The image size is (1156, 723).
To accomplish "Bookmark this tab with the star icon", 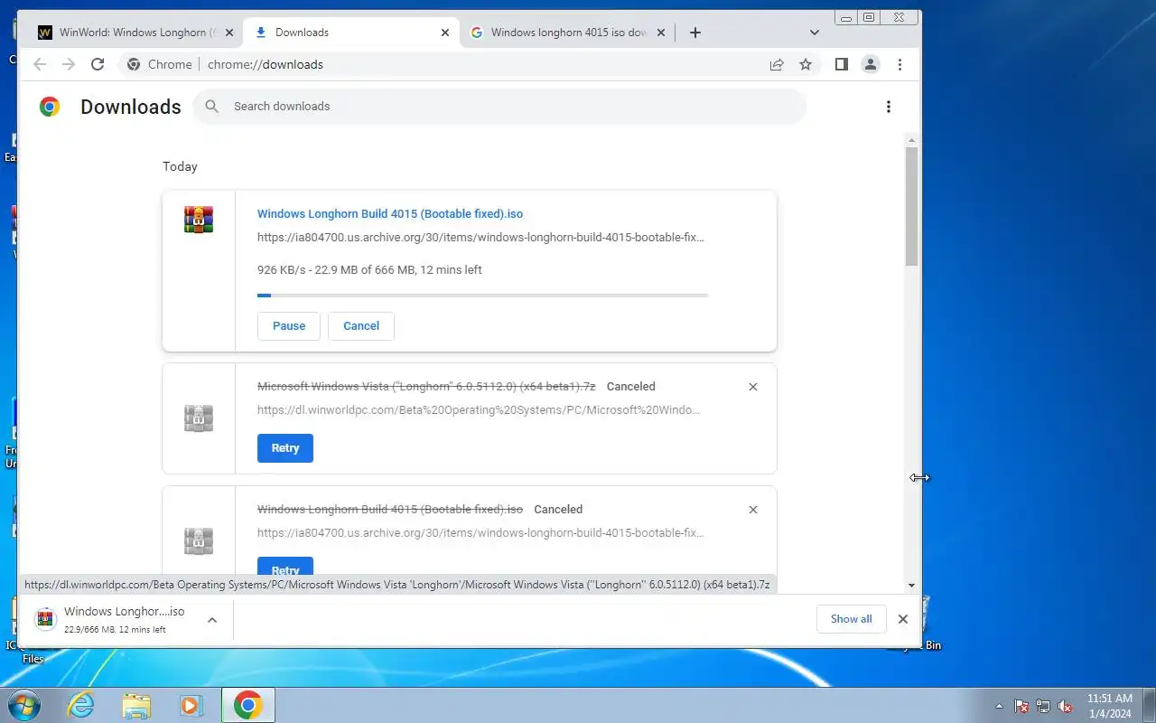I will tap(806, 64).
